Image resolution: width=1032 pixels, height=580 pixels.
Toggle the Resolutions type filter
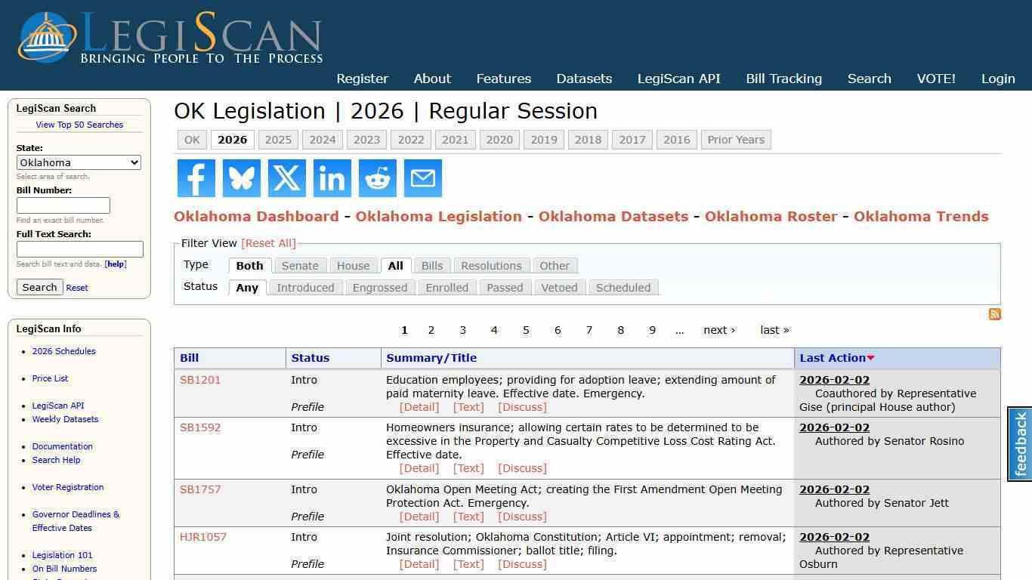coord(491,266)
